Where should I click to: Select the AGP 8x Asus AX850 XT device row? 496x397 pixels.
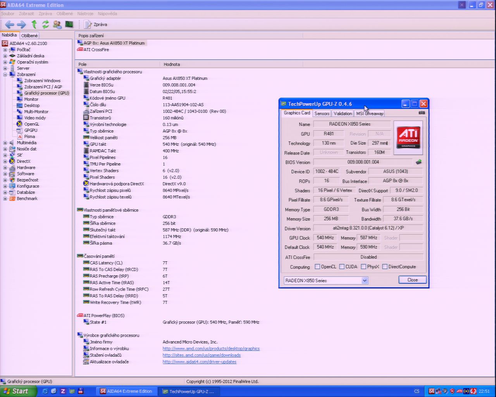point(111,43)
